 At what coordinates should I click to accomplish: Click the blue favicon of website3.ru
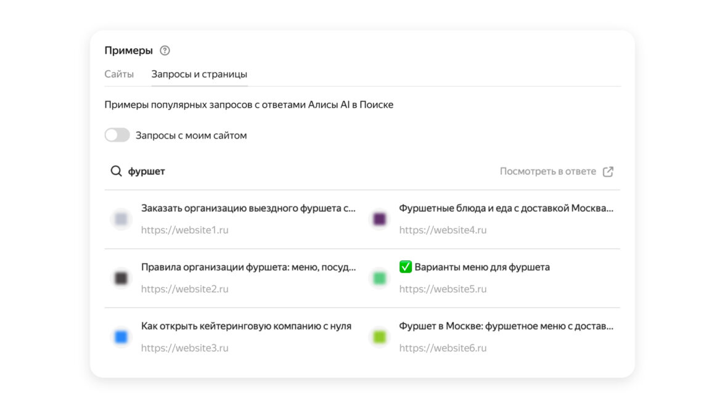tap(121, 337)
